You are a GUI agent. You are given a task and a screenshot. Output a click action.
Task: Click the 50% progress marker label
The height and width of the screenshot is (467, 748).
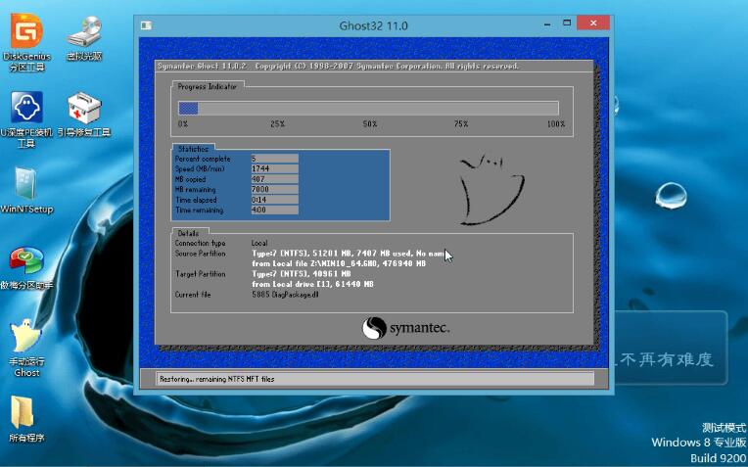coord(370,124)
